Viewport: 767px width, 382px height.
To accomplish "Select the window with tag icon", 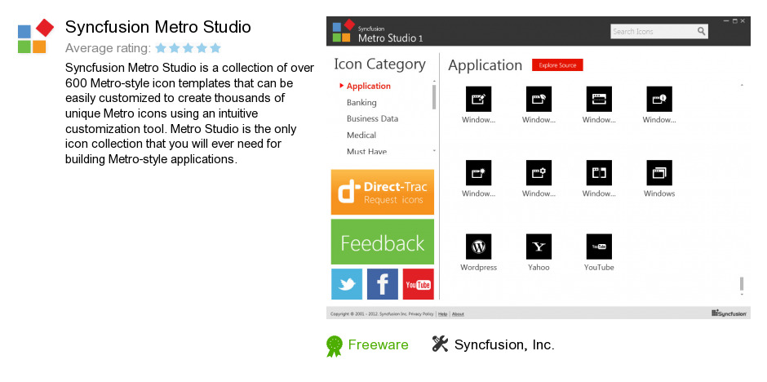I will click(539, 99).
